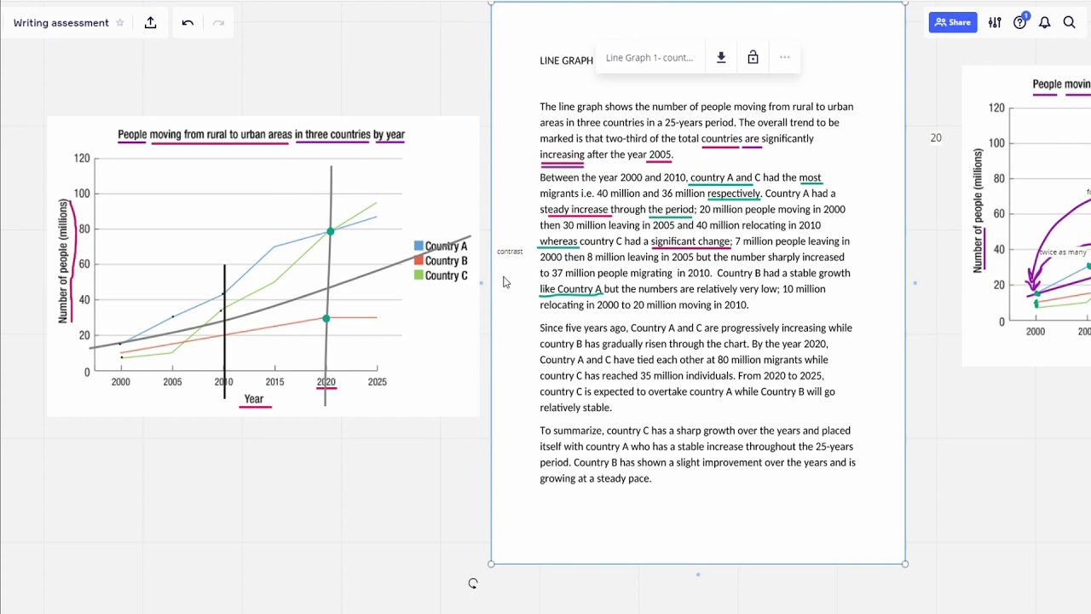Open the Writing assessment board title
This screenshot has height=614, width=1091.
point(61,23)
